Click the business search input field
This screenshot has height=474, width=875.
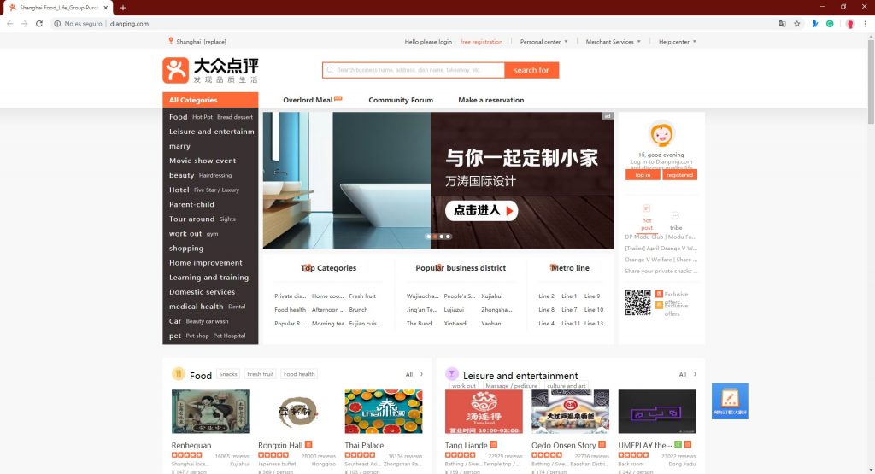pos(414,70)
